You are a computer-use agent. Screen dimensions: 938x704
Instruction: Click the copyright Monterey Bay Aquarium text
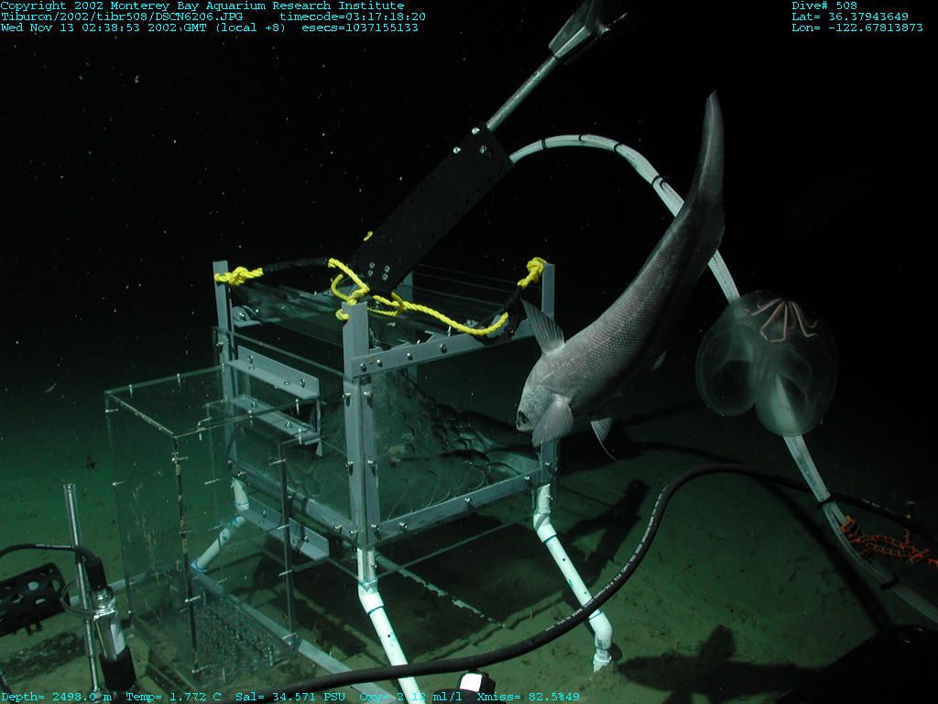[x=202, y=5]
